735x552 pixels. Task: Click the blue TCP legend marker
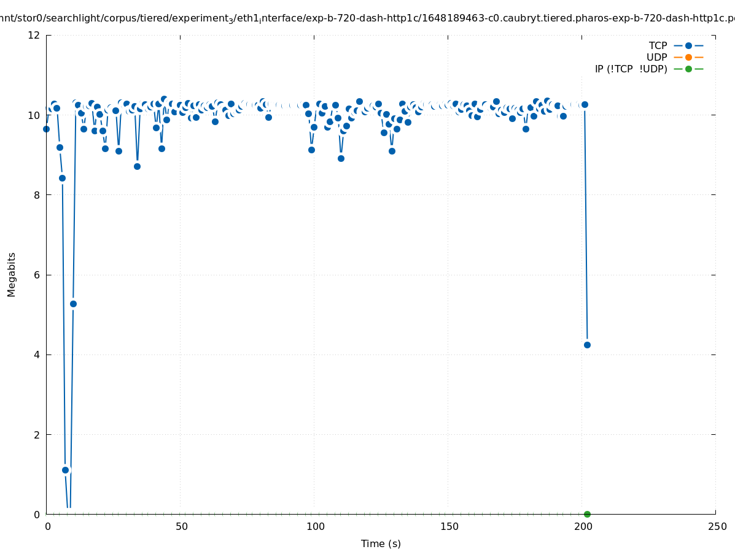click(688, 45)
